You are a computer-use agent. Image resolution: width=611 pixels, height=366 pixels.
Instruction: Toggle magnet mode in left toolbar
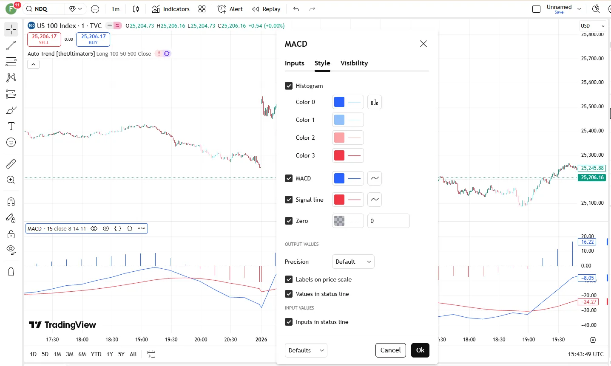coord(11,202)
